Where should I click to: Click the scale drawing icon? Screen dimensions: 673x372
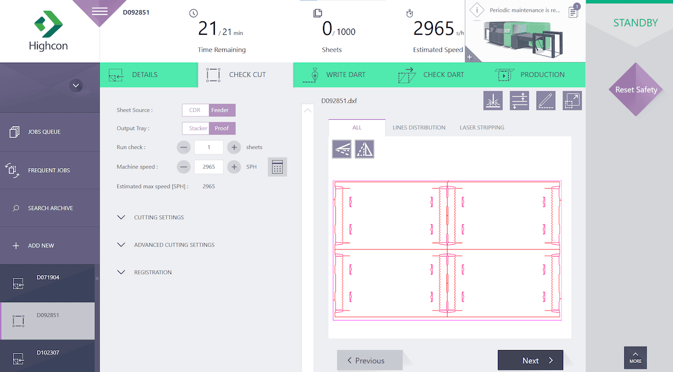pyautogui.click(x=572, y=100)
